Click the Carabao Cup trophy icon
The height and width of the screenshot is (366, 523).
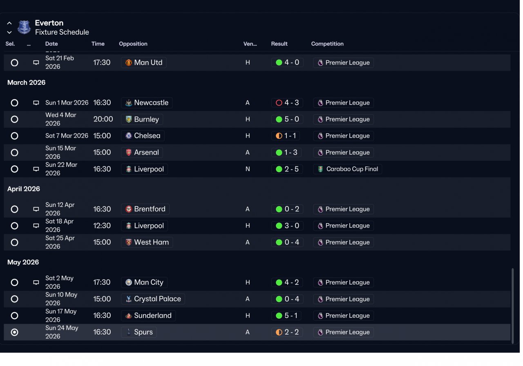321,169
